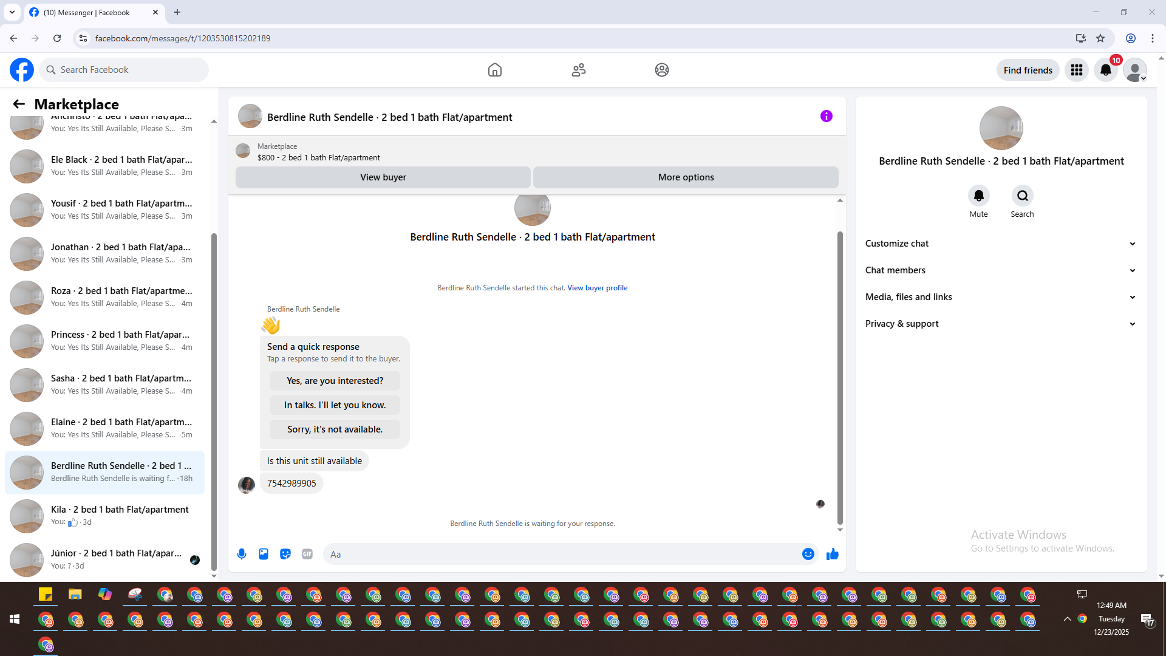
Task: Send a thumbs-up like
Action: tap(833, 554)
